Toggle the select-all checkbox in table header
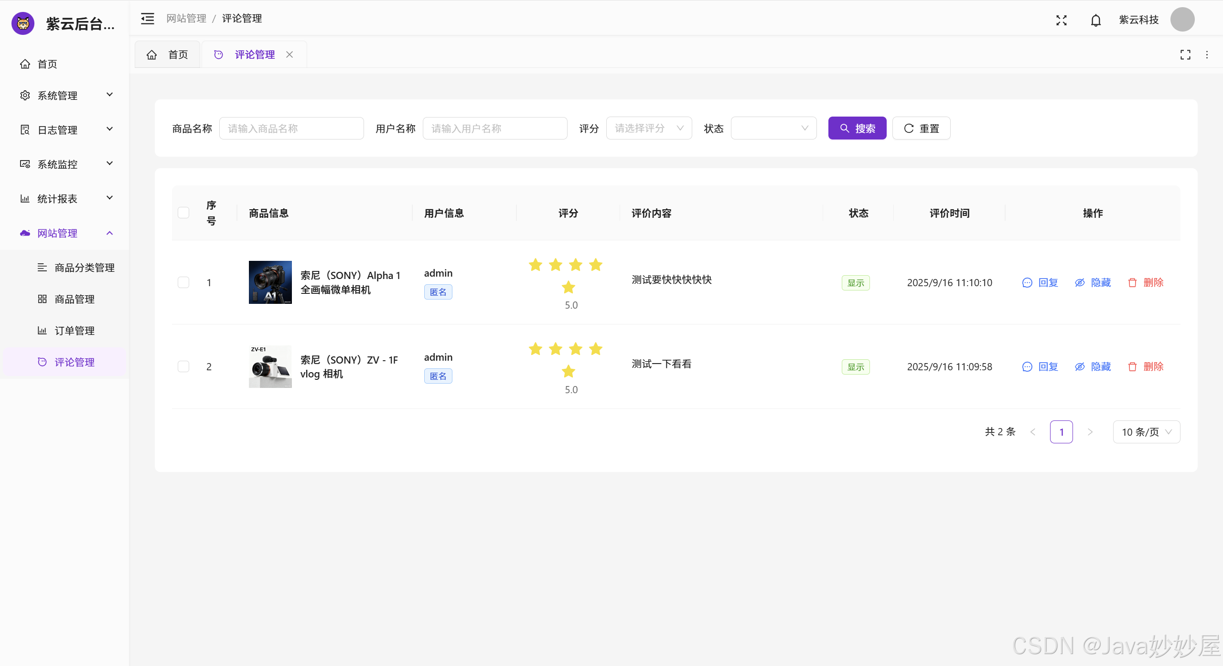1223x666 pixels. click(x=183, y=213)
